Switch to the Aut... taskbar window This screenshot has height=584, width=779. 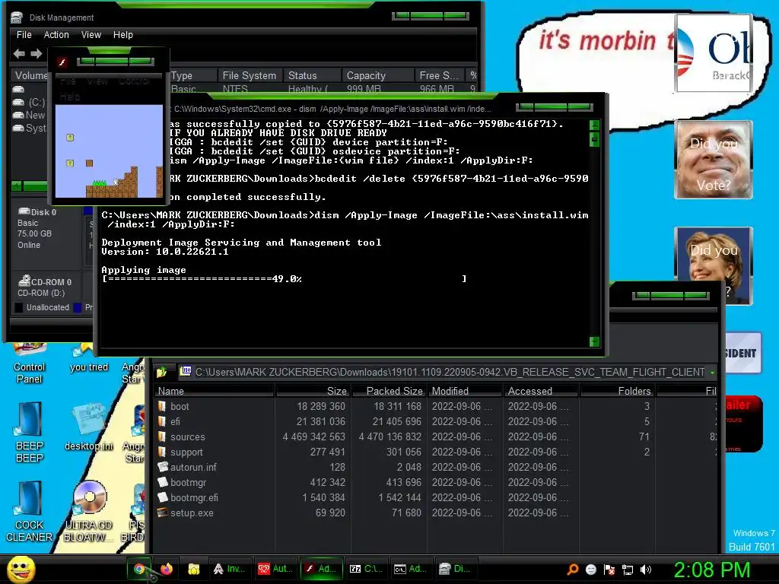[275, 569]
